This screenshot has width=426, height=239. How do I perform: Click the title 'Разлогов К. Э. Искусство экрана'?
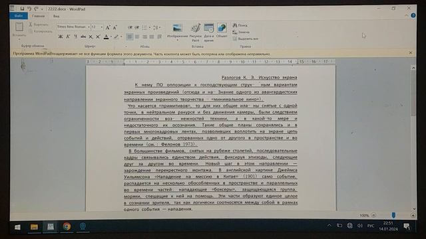[x=259, y=78]
